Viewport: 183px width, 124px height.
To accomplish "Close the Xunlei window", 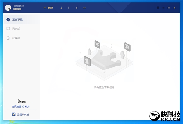I will tap(174, 8).
